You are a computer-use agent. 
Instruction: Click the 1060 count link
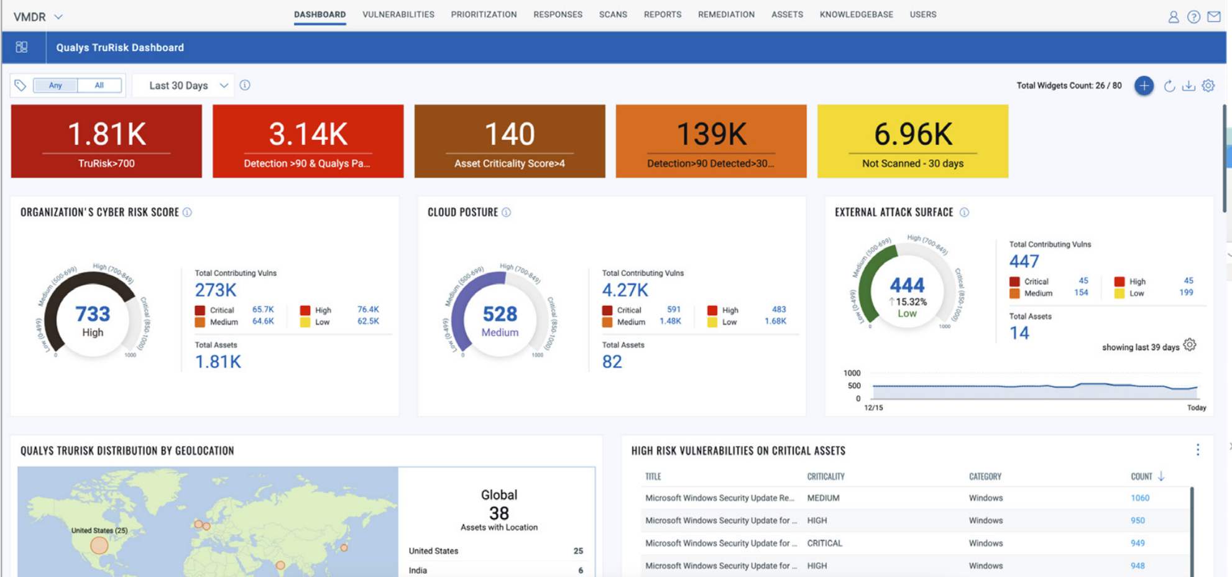pyautogui.click(x=1140, y=498)
